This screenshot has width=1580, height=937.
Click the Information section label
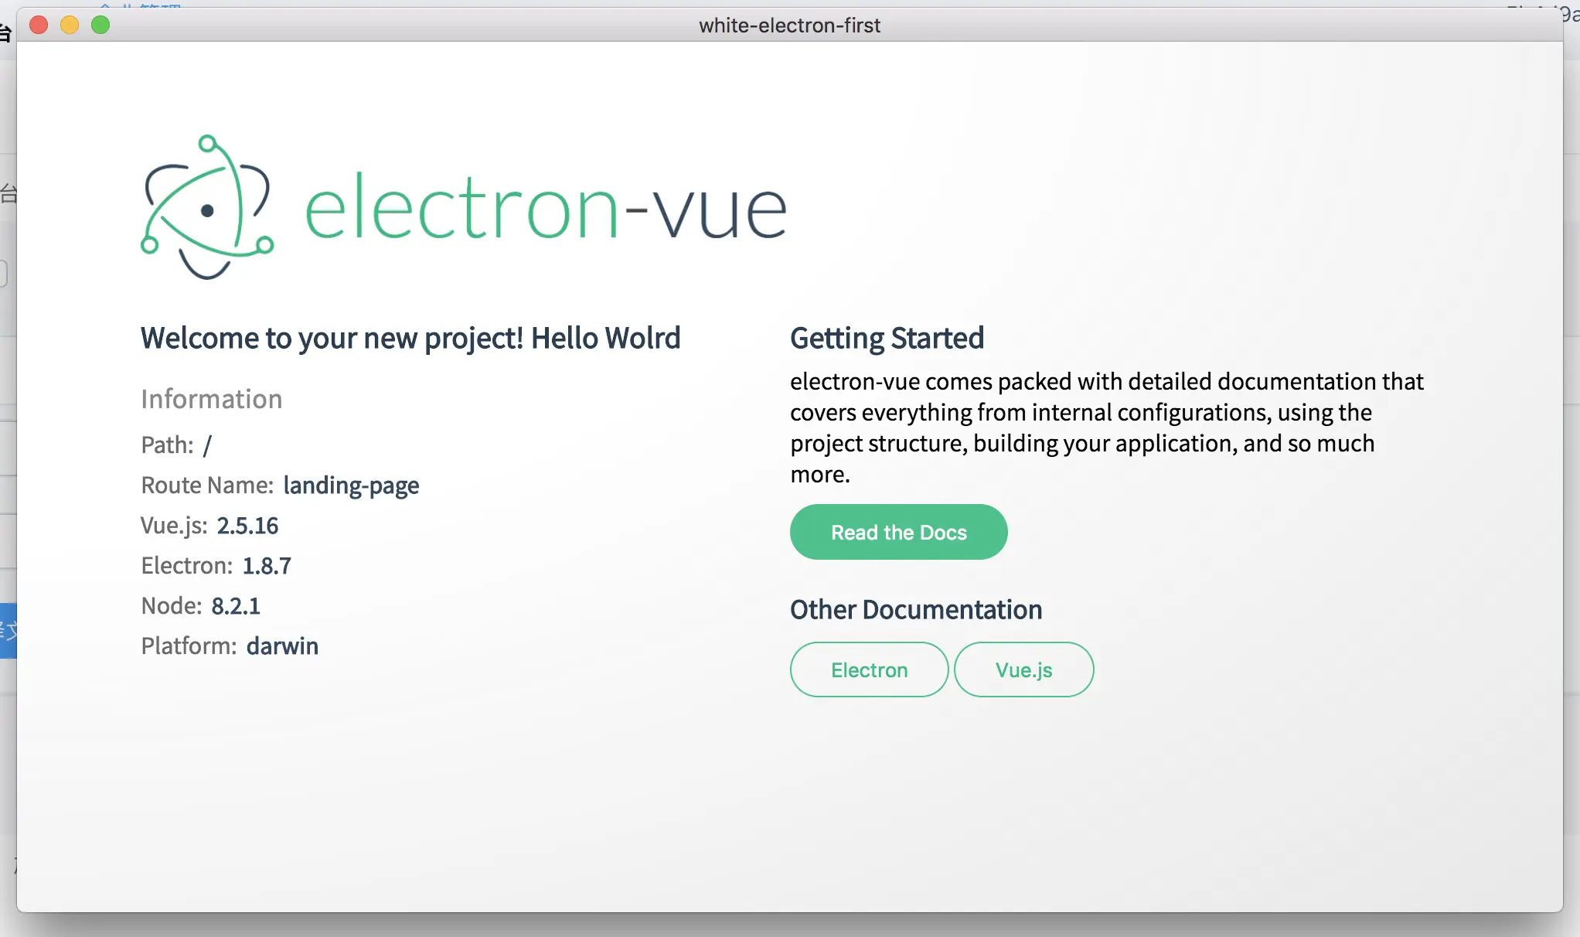(211, 400)
